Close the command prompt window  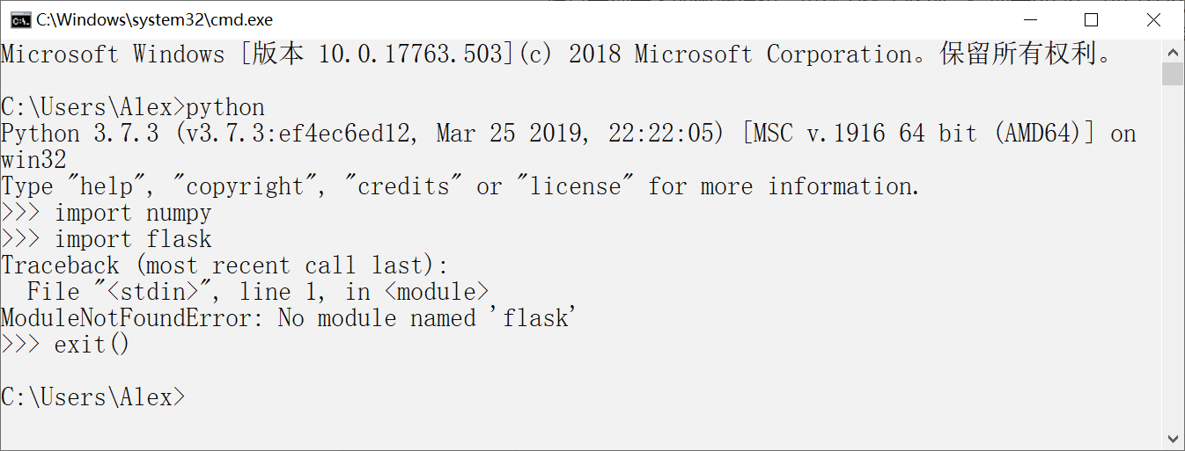click(x=1153, y=19)
